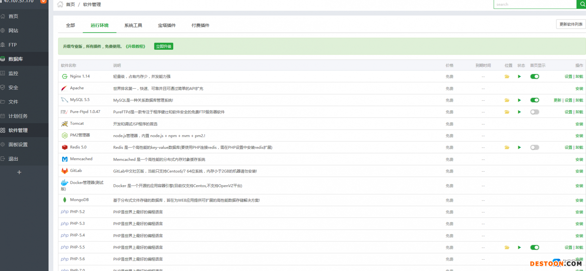This screenshot has width=586, height=271.
Task: Click the PM2 node.js logo icon
Action: click(x=64, y=135)
